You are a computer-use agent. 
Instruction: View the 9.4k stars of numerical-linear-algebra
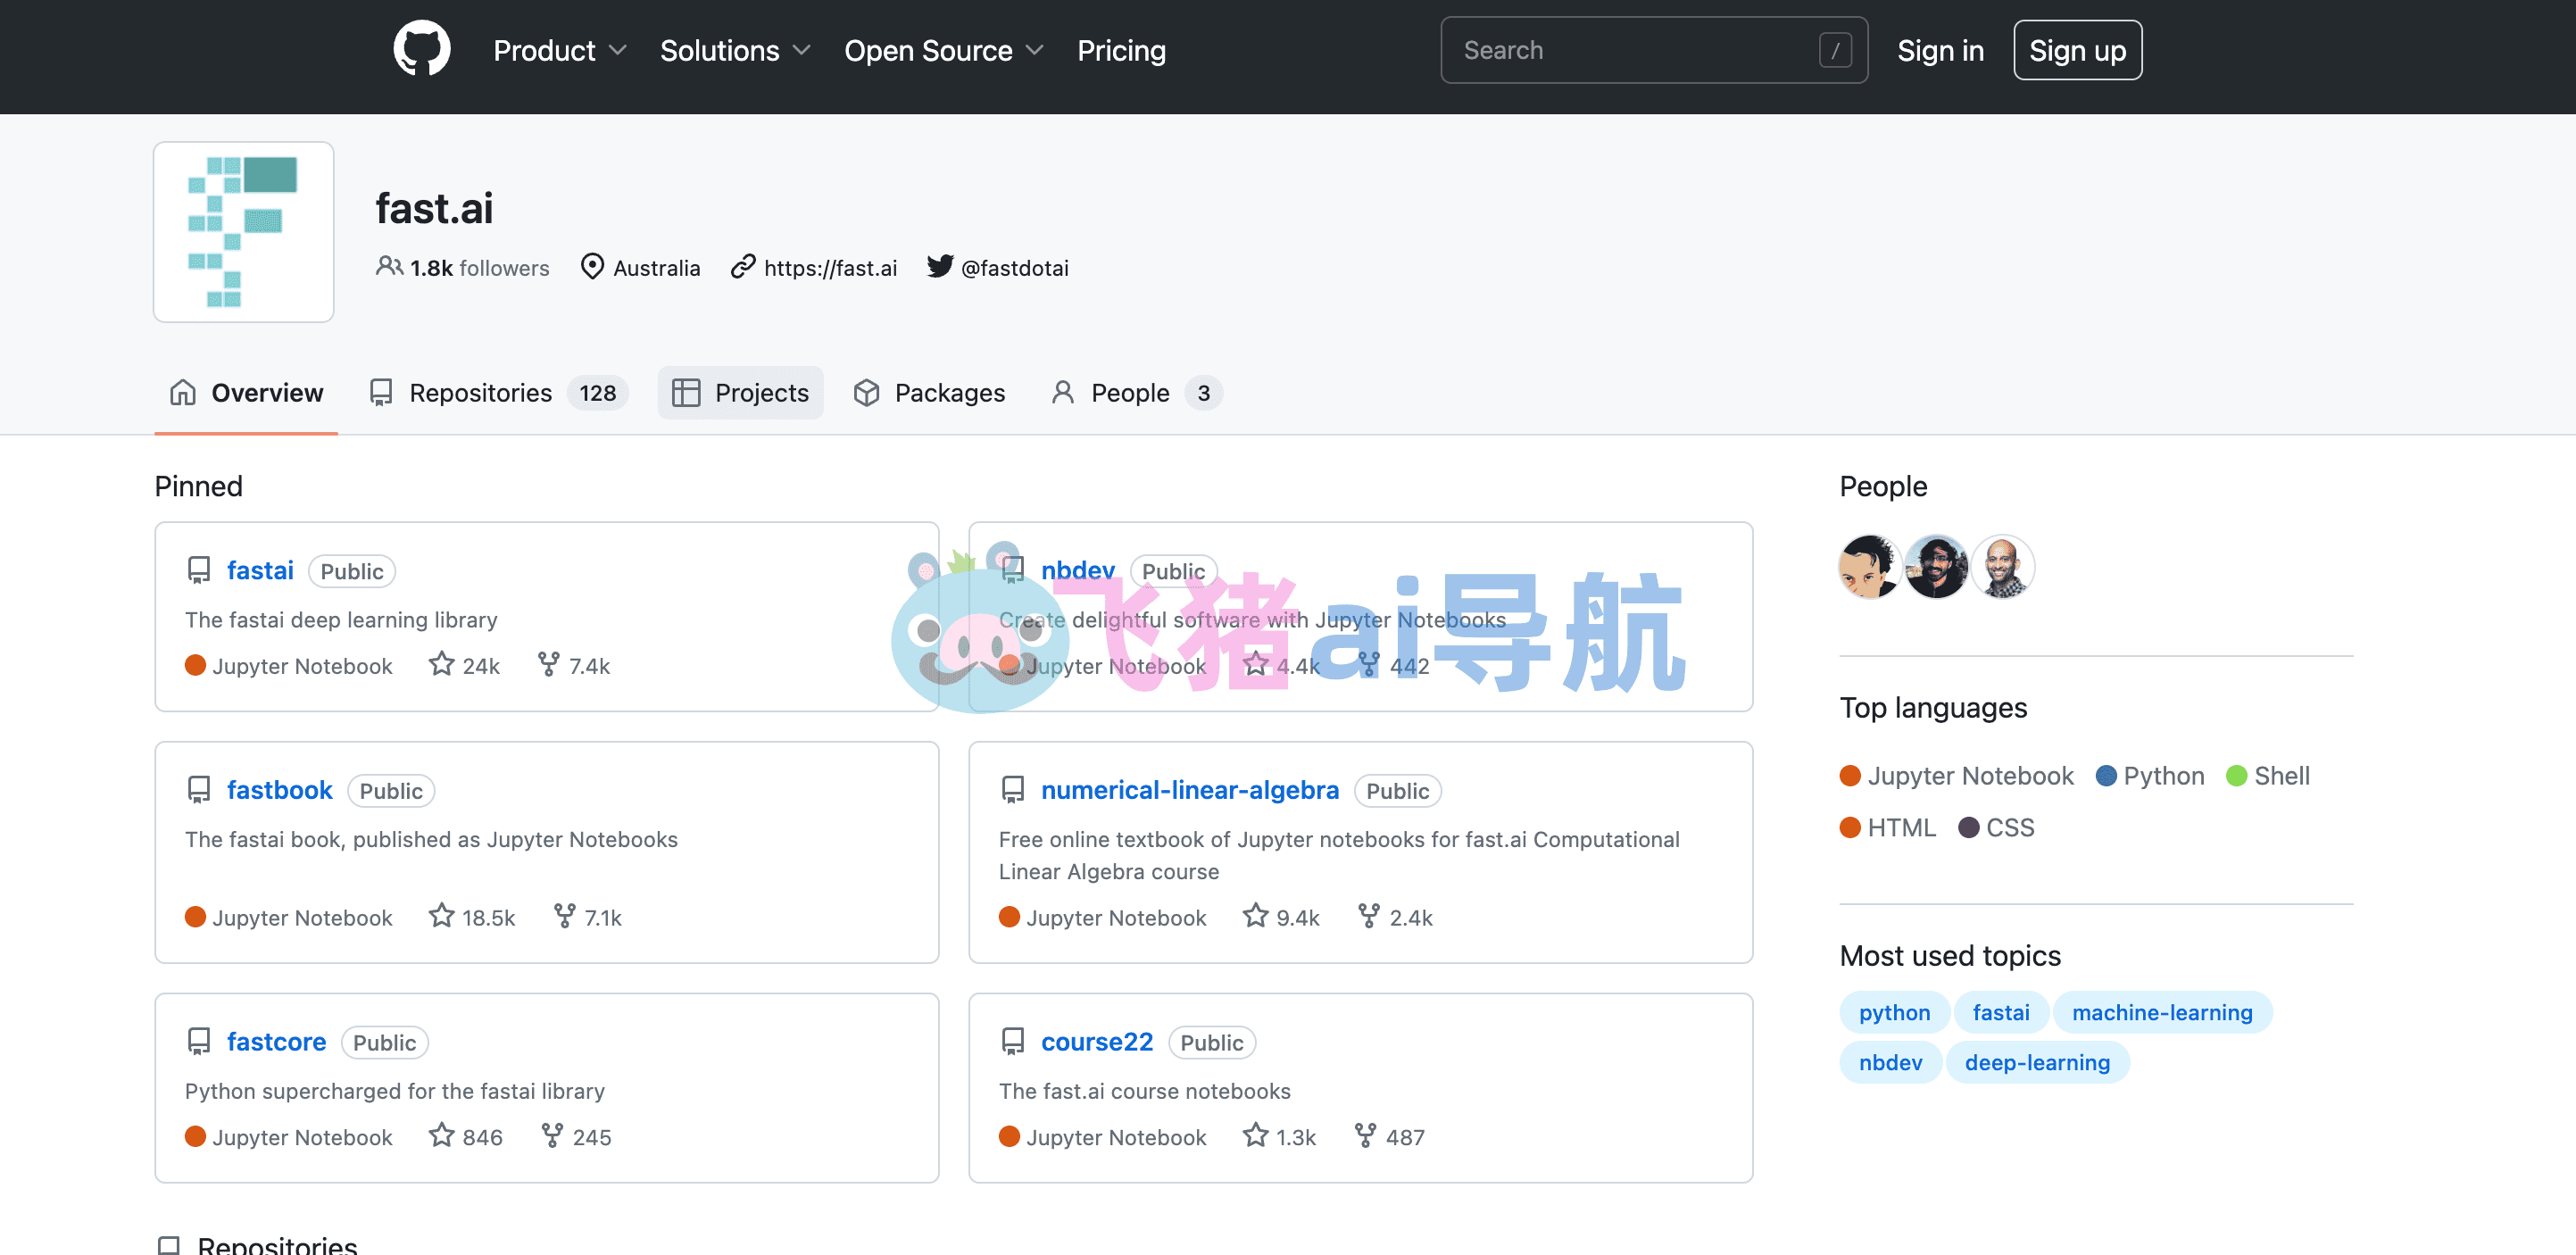point(1281,917)
